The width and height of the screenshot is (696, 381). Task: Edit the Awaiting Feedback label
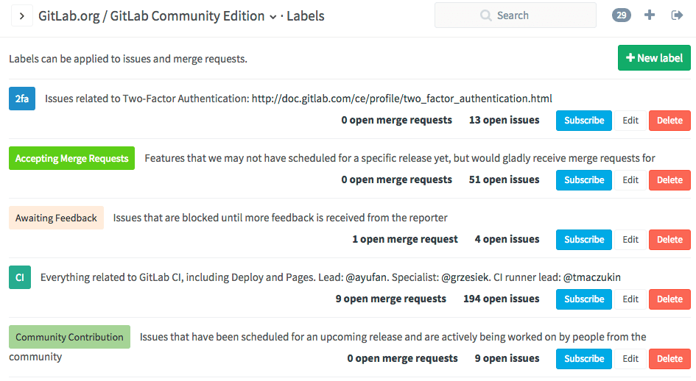630,240
